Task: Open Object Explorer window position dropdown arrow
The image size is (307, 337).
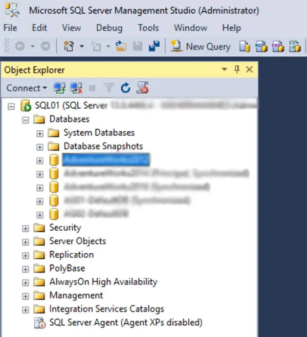Action: coord(225,70)
